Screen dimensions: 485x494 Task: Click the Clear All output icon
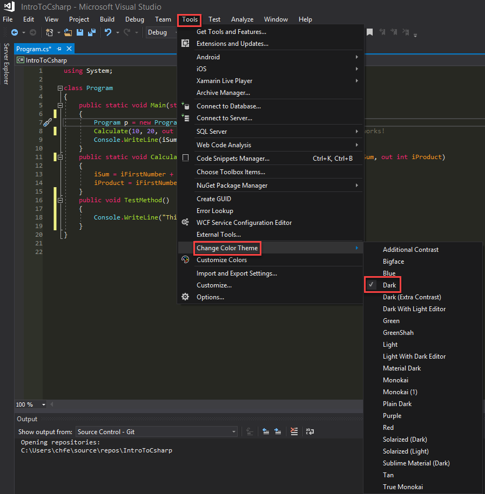294,431
